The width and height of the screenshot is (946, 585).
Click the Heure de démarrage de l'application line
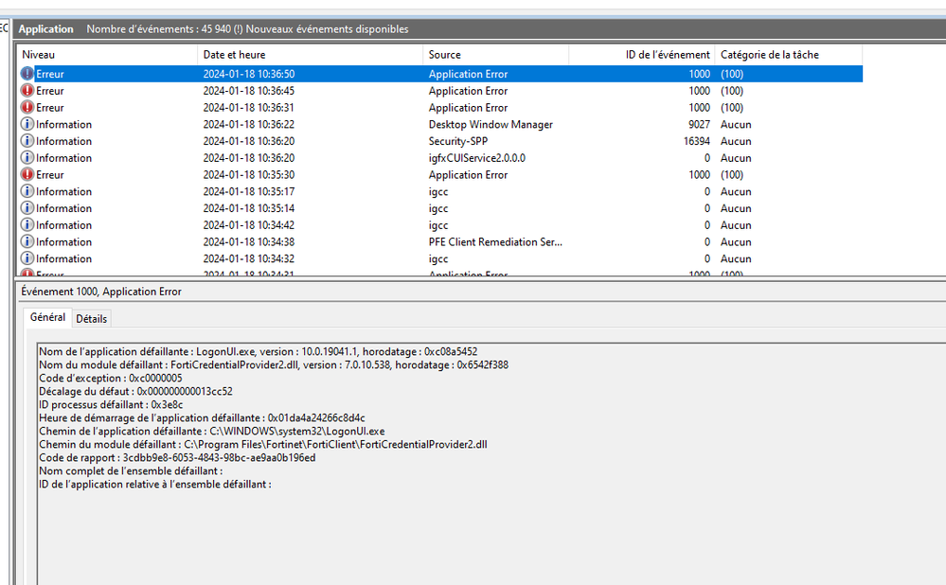pyautogui.click(x=202, y=418)
